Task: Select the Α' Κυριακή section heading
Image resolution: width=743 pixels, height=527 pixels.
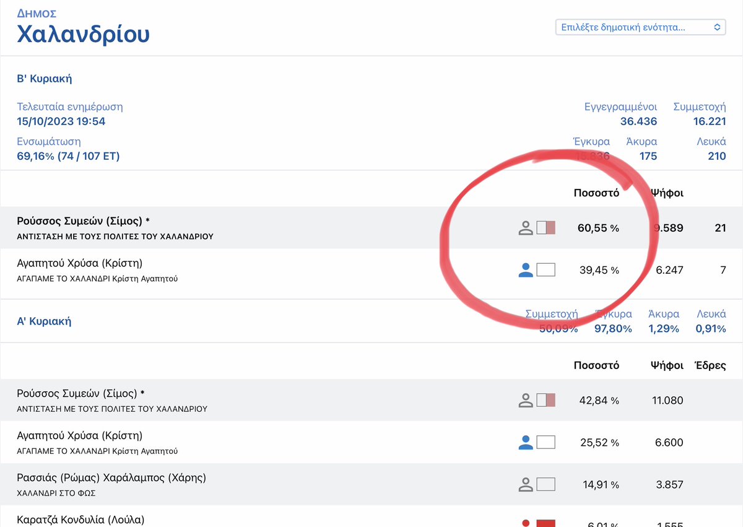Action: point(44,321)
